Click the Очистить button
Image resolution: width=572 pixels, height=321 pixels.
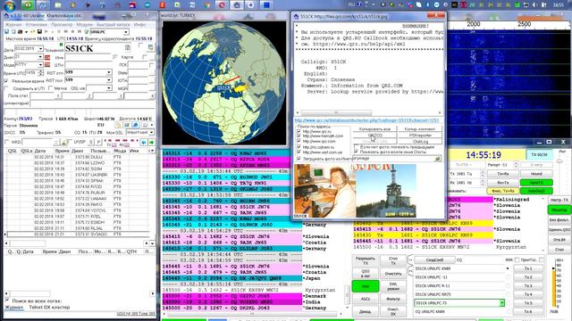pos(393,274)
